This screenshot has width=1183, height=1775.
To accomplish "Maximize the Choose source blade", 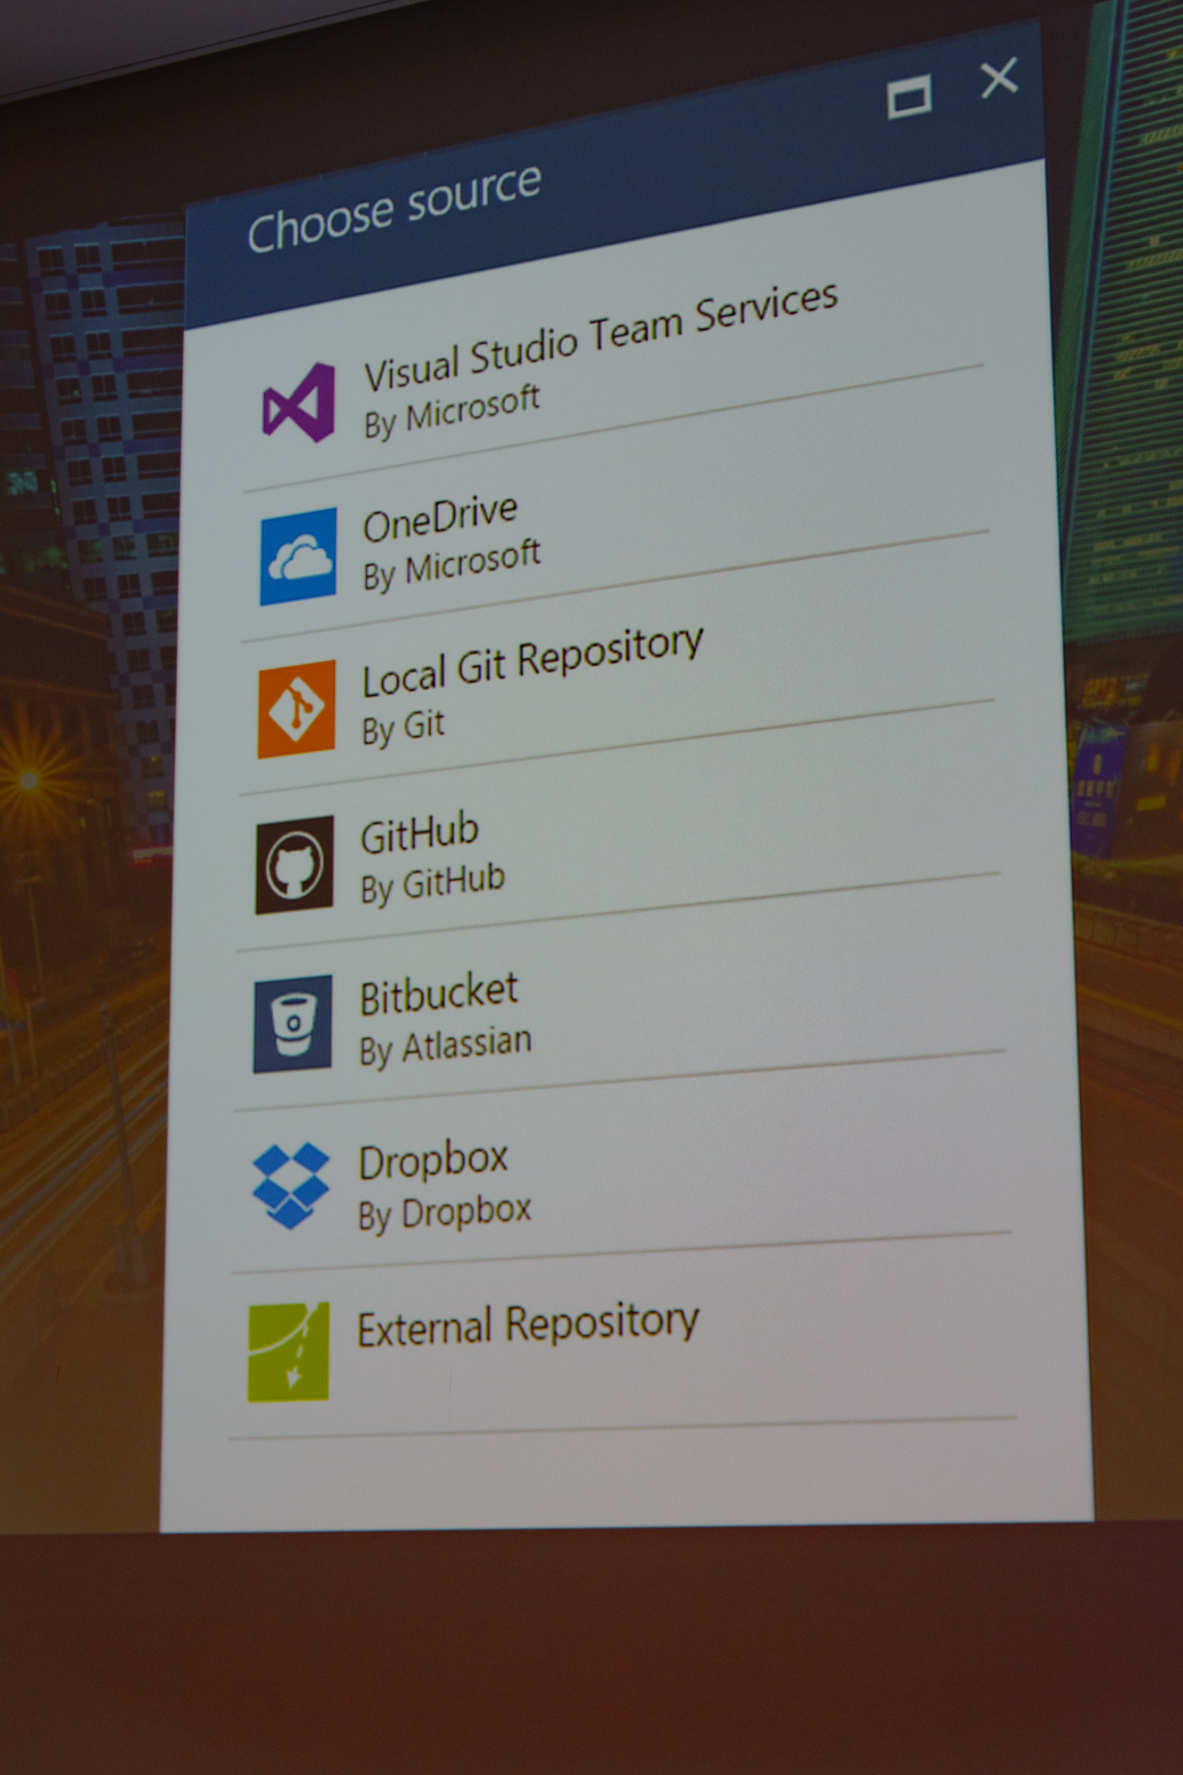I will (x=909, y=97).
